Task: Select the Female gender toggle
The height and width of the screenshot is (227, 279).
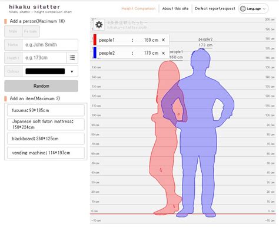Action: point(31,31)
